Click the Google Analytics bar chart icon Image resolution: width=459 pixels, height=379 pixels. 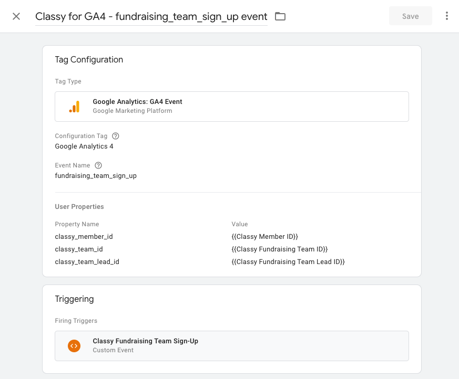(x=74, y=107)
